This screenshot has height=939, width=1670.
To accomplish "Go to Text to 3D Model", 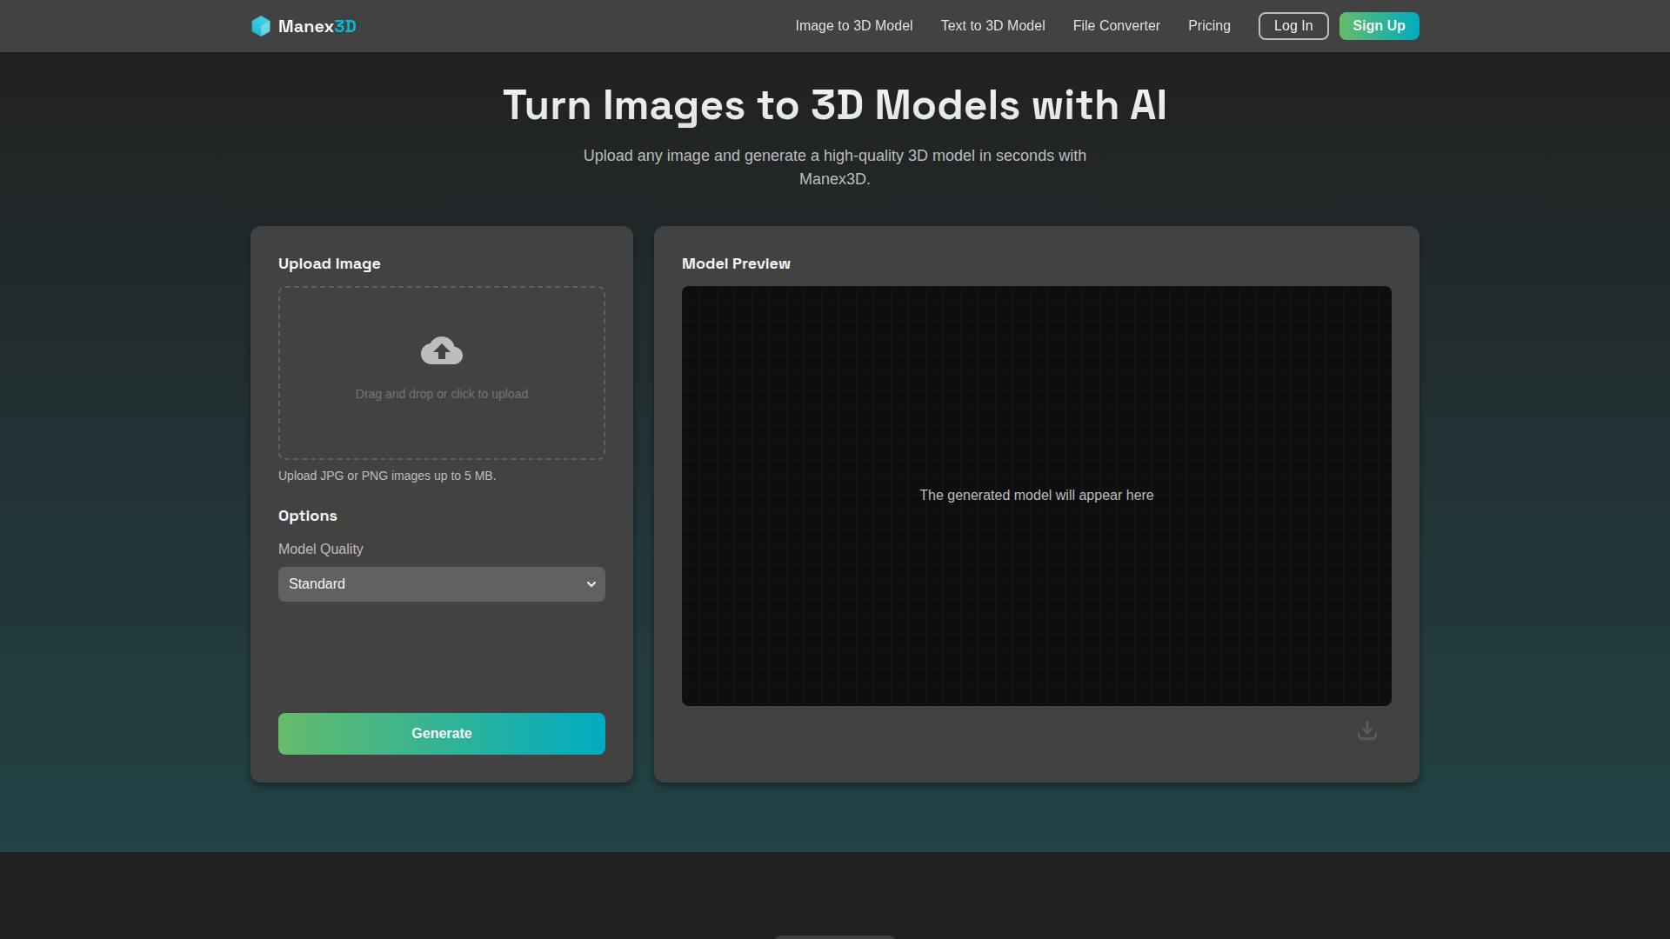I will point(992,26).
